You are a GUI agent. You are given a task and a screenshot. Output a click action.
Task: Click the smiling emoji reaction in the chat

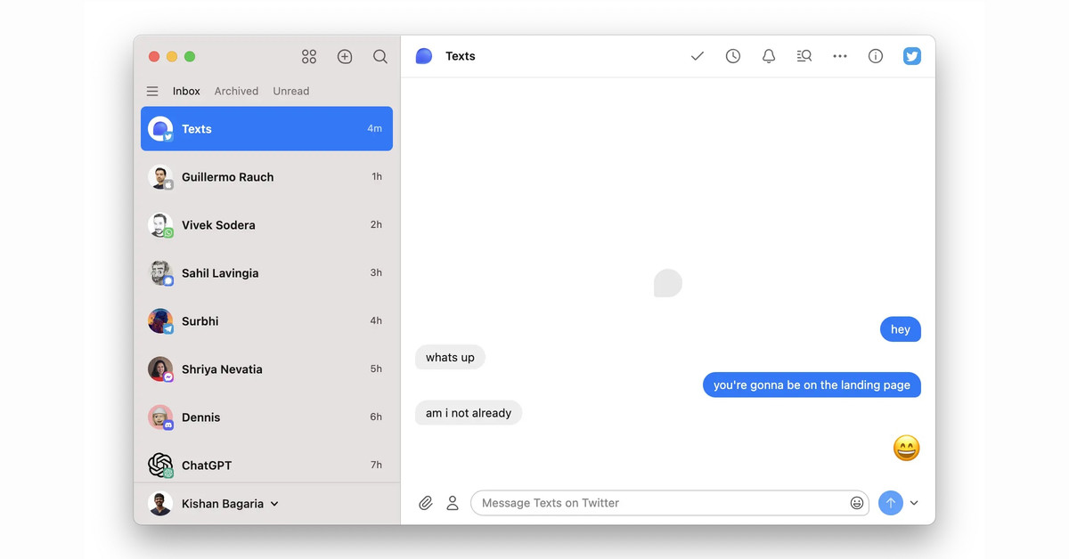[x=906, y=448]
